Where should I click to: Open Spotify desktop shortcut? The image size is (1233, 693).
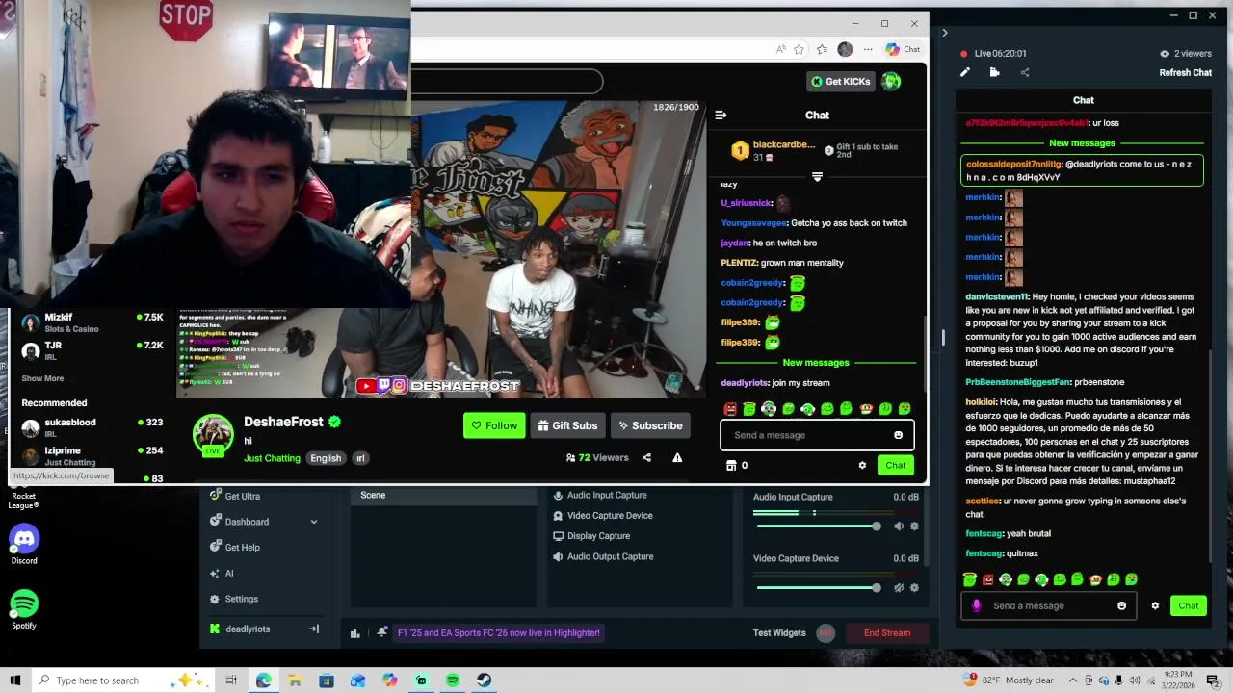click(24, 609)
